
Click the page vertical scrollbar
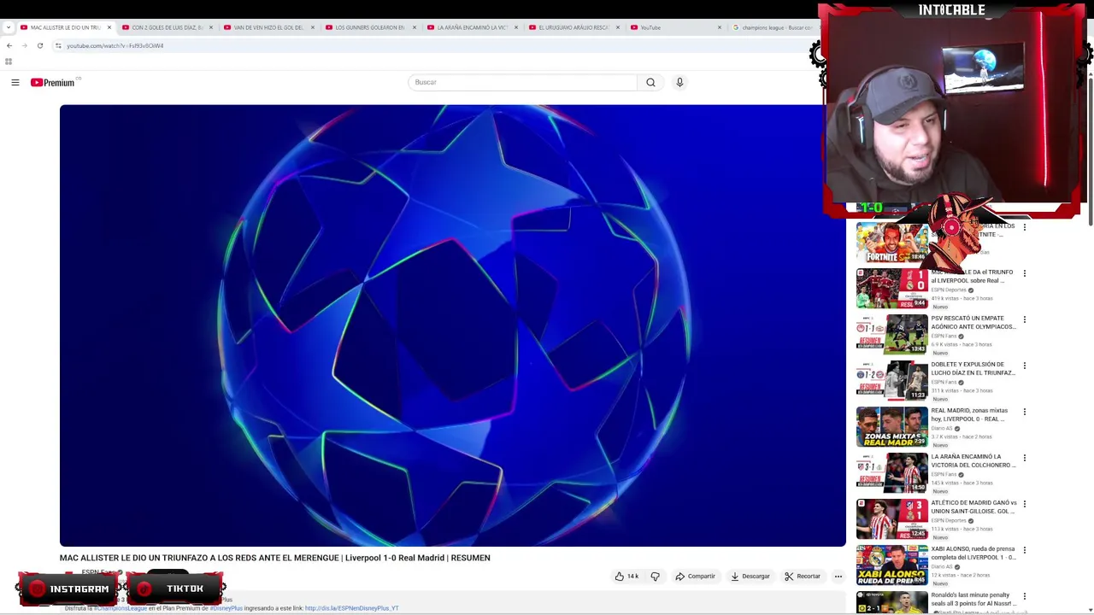tap(1090, 154)
